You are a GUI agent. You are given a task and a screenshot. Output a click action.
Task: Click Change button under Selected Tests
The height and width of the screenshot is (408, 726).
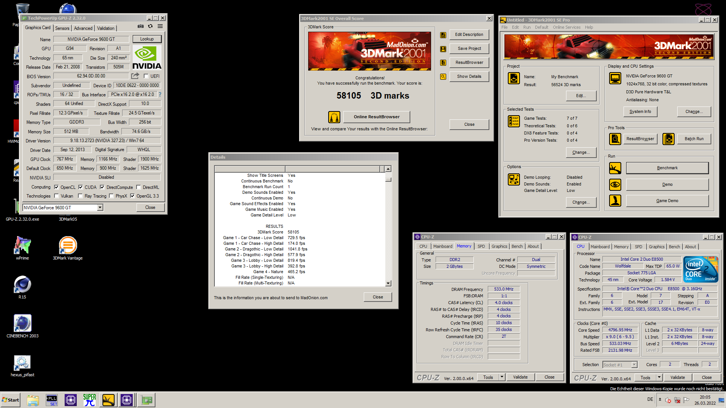pyautogui.click(x=581, y=152)
